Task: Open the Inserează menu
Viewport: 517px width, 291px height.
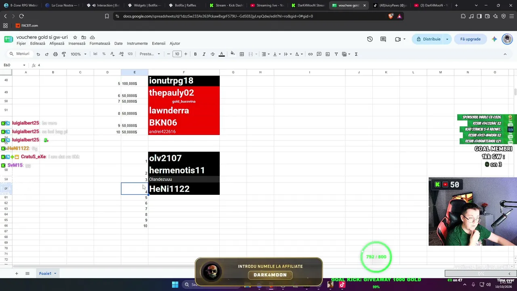Action: pos(77,44)
